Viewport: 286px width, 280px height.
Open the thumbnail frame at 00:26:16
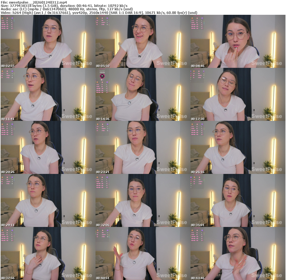pos(238,147)
